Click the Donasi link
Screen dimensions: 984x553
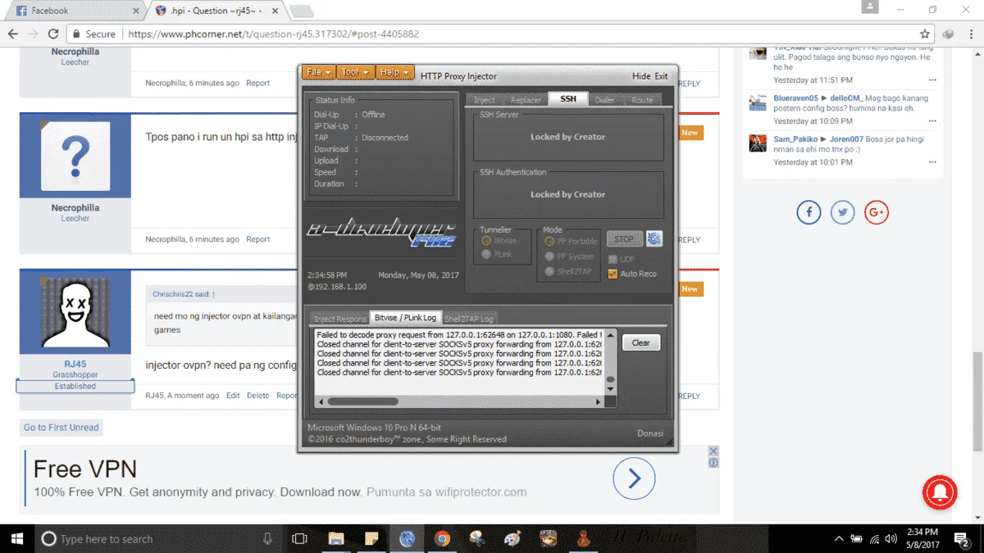[650, 433]
